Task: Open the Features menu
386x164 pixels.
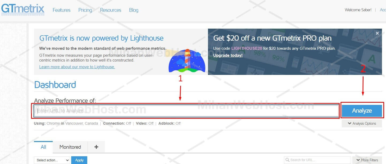Action: [61, 10]
